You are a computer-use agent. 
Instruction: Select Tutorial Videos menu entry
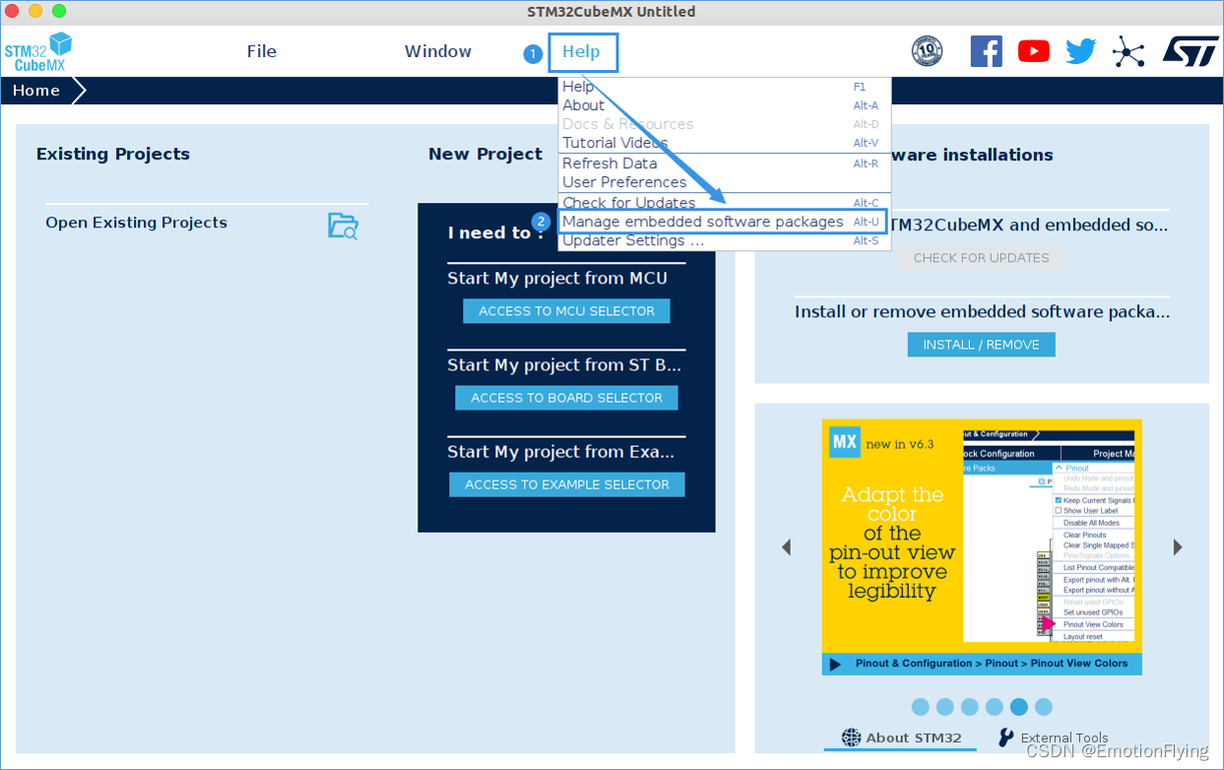click(724, 143)
